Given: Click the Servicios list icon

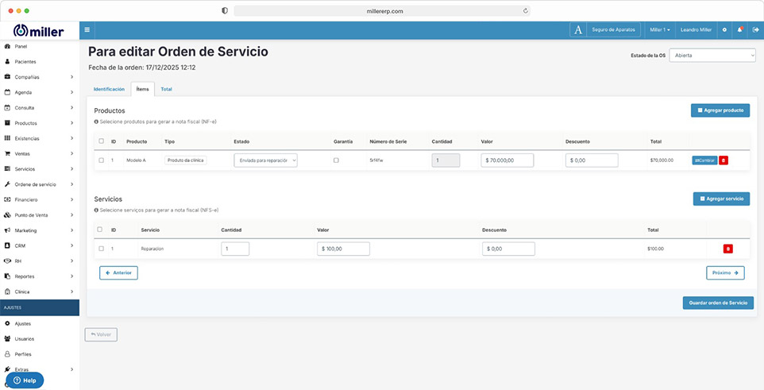Looking at the screenshot, I should point(7,168).
